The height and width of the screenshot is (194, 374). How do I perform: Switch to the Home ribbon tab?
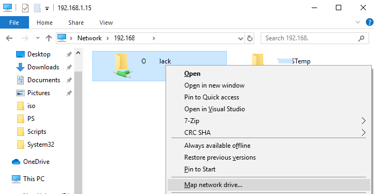(x=45, y=23)
